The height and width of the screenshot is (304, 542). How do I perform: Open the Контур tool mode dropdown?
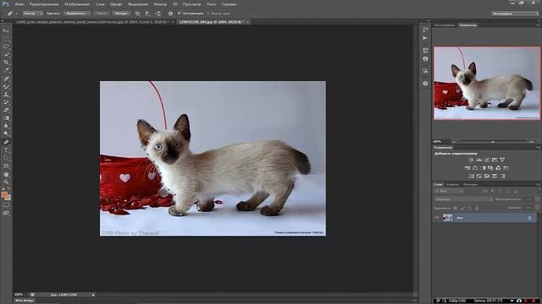coord(33,14)
